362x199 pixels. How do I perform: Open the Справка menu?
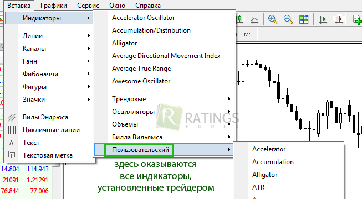point(148,6)
